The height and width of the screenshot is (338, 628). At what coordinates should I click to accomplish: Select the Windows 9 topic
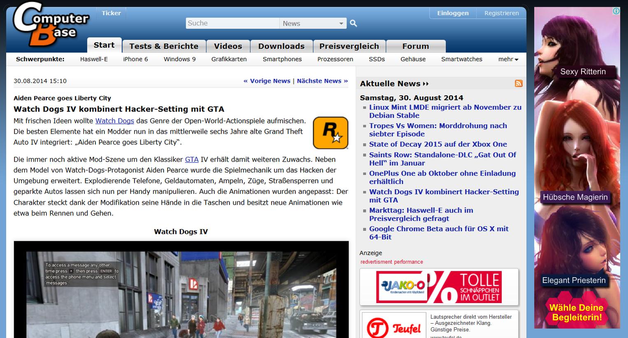(180, 59)
